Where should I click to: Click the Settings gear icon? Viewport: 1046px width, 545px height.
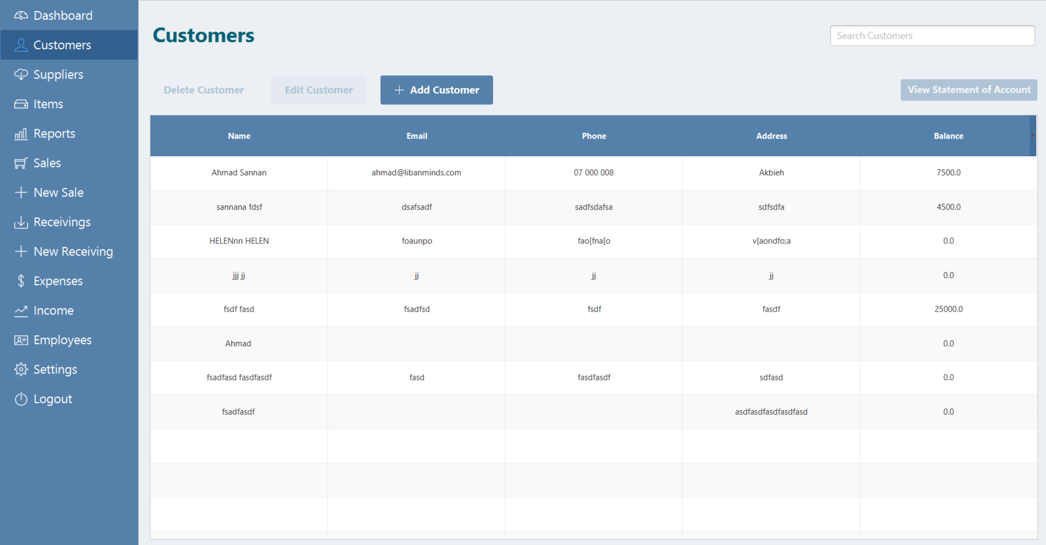[x=21, y=370]
